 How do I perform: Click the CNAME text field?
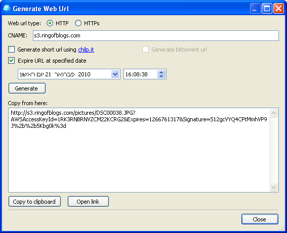(x=156, y=36)
